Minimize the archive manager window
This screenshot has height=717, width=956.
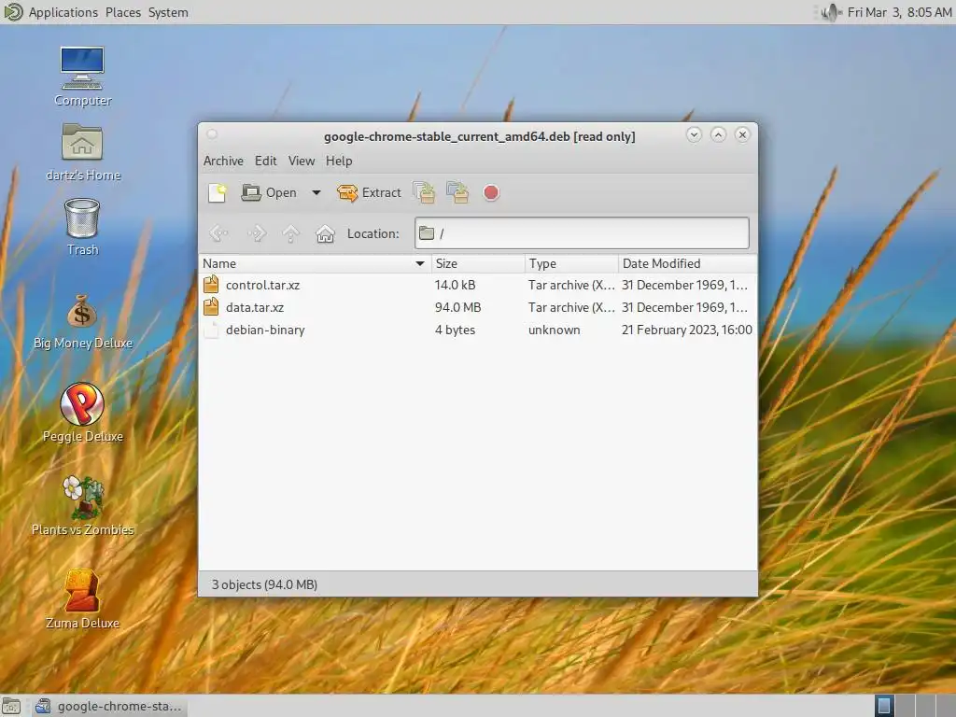[694, 134]
